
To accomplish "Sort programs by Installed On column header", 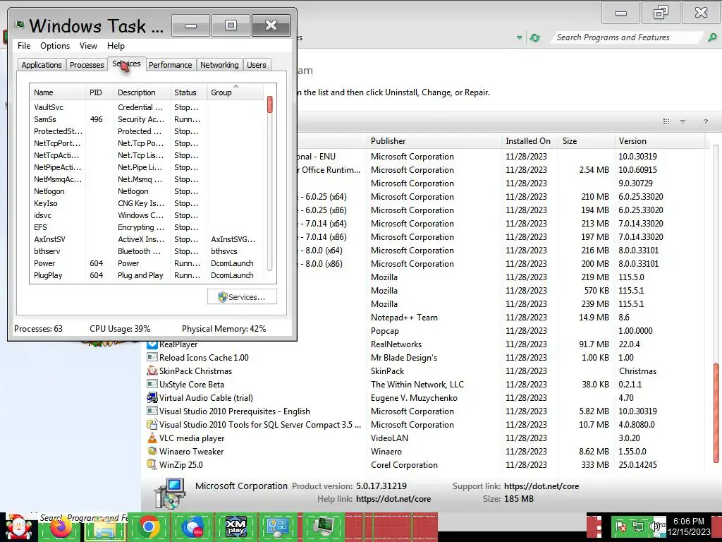I will [530, 141].
